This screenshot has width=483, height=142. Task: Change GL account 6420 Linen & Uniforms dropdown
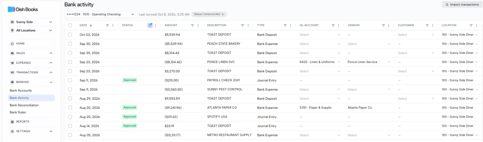click(x=320, y=62)
